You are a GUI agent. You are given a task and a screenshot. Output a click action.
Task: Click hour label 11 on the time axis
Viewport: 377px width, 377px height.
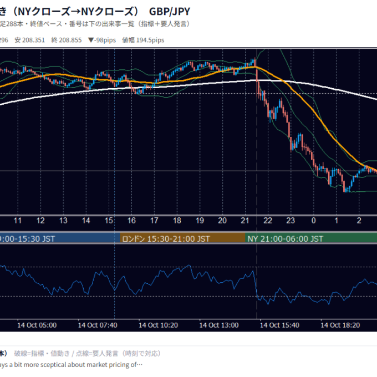18,221
